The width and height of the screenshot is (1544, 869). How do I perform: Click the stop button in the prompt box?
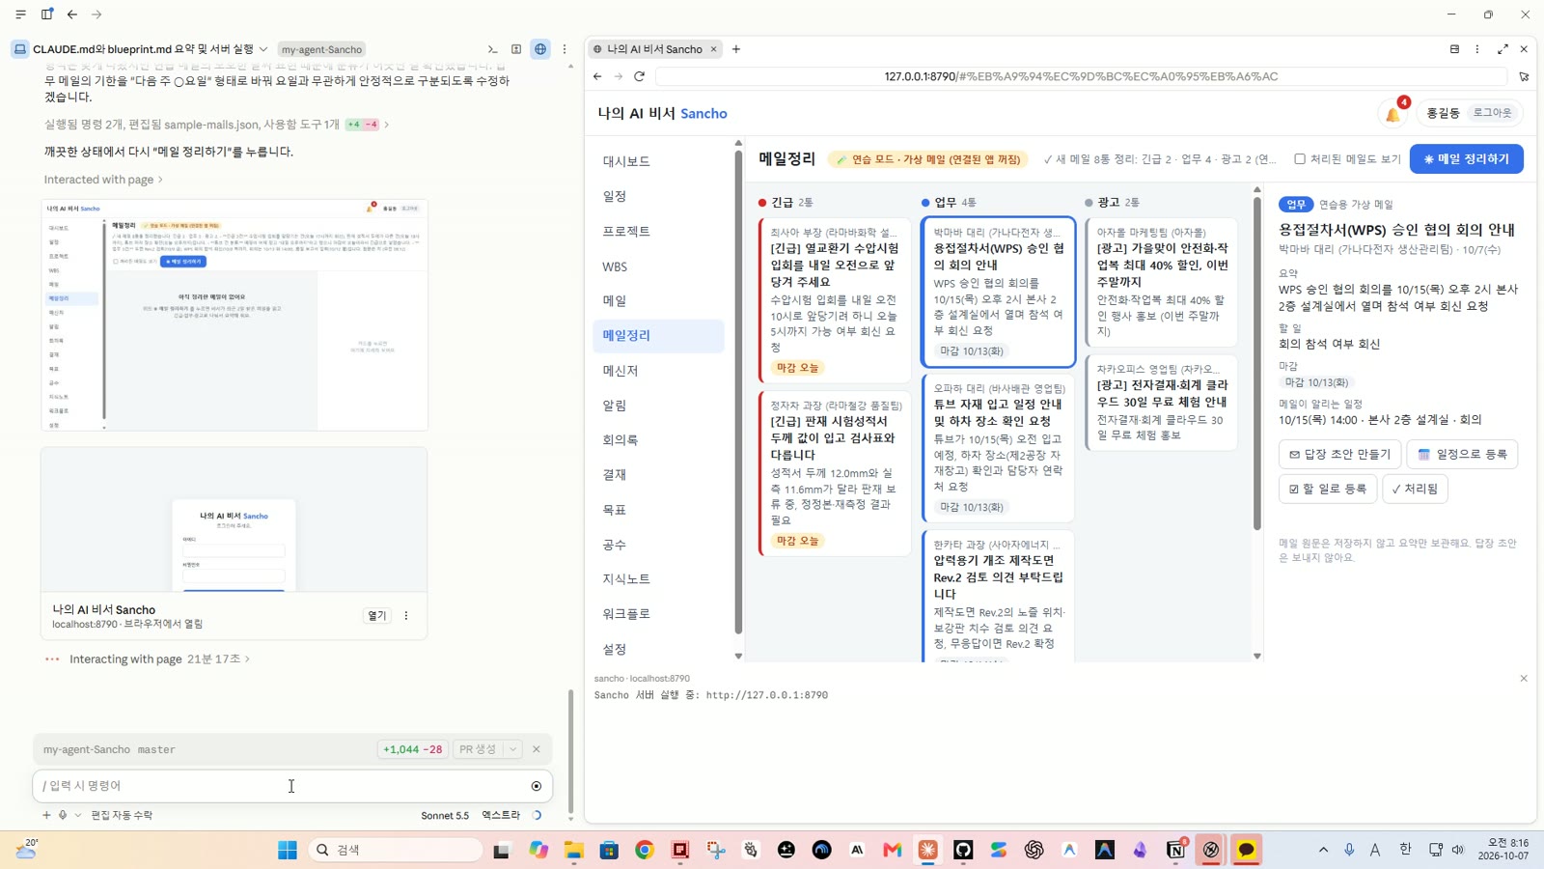537,786
